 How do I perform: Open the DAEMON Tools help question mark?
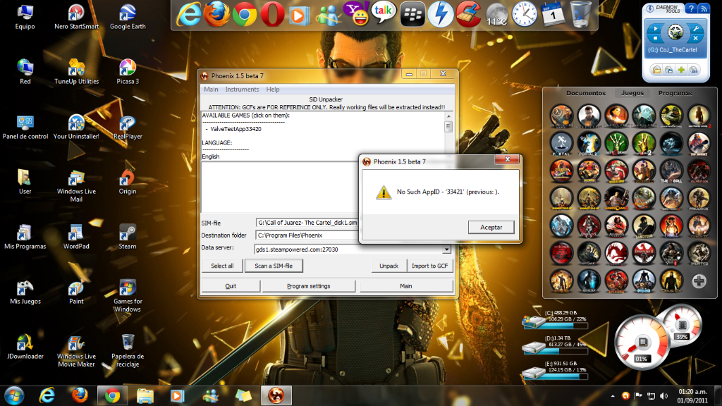tap(691, 8)
